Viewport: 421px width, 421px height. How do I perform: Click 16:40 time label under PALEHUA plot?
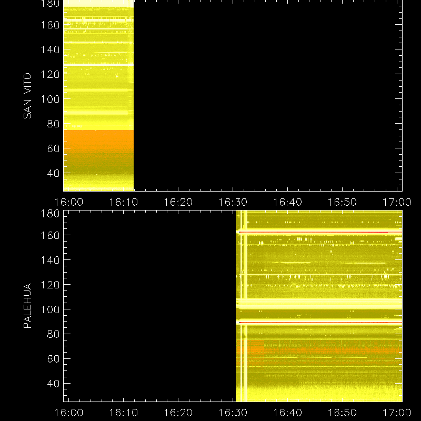pos(287,413)
